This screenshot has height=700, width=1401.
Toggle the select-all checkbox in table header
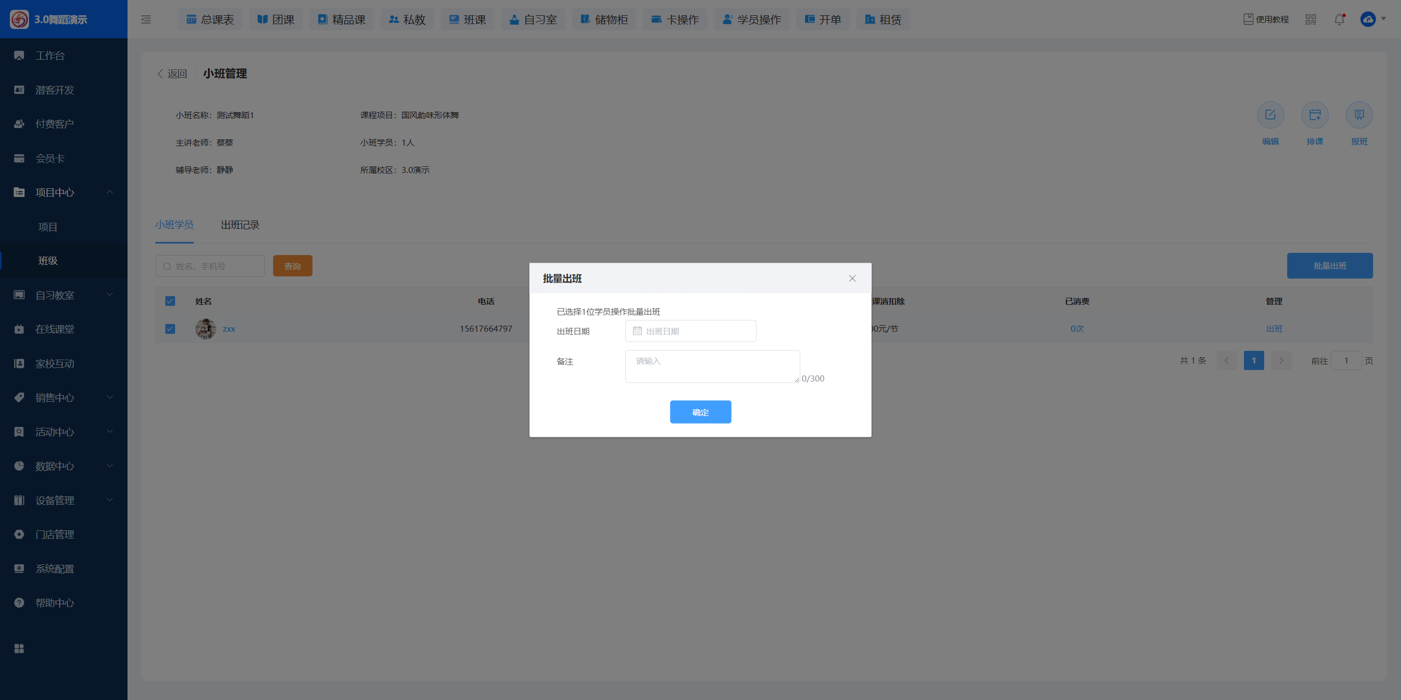tap(170, 301)
